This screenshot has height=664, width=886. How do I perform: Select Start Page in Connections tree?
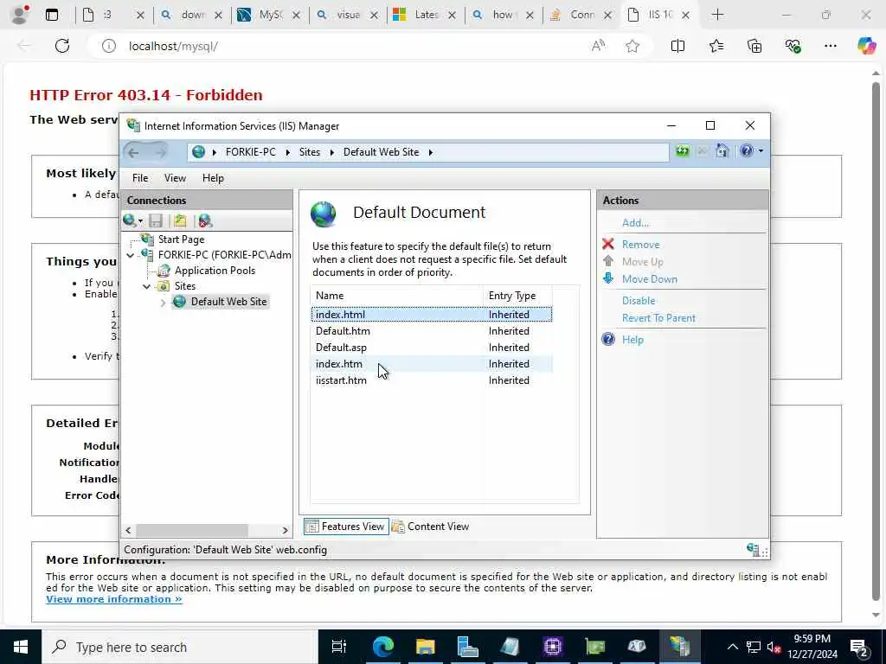[181, 239]
